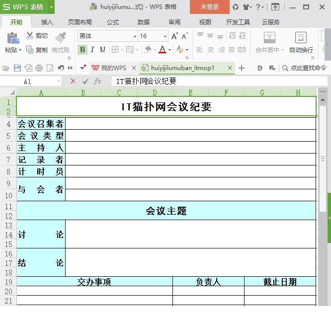Toggle Italic formatting
The image size is (331, 318).
pos(92,50)
